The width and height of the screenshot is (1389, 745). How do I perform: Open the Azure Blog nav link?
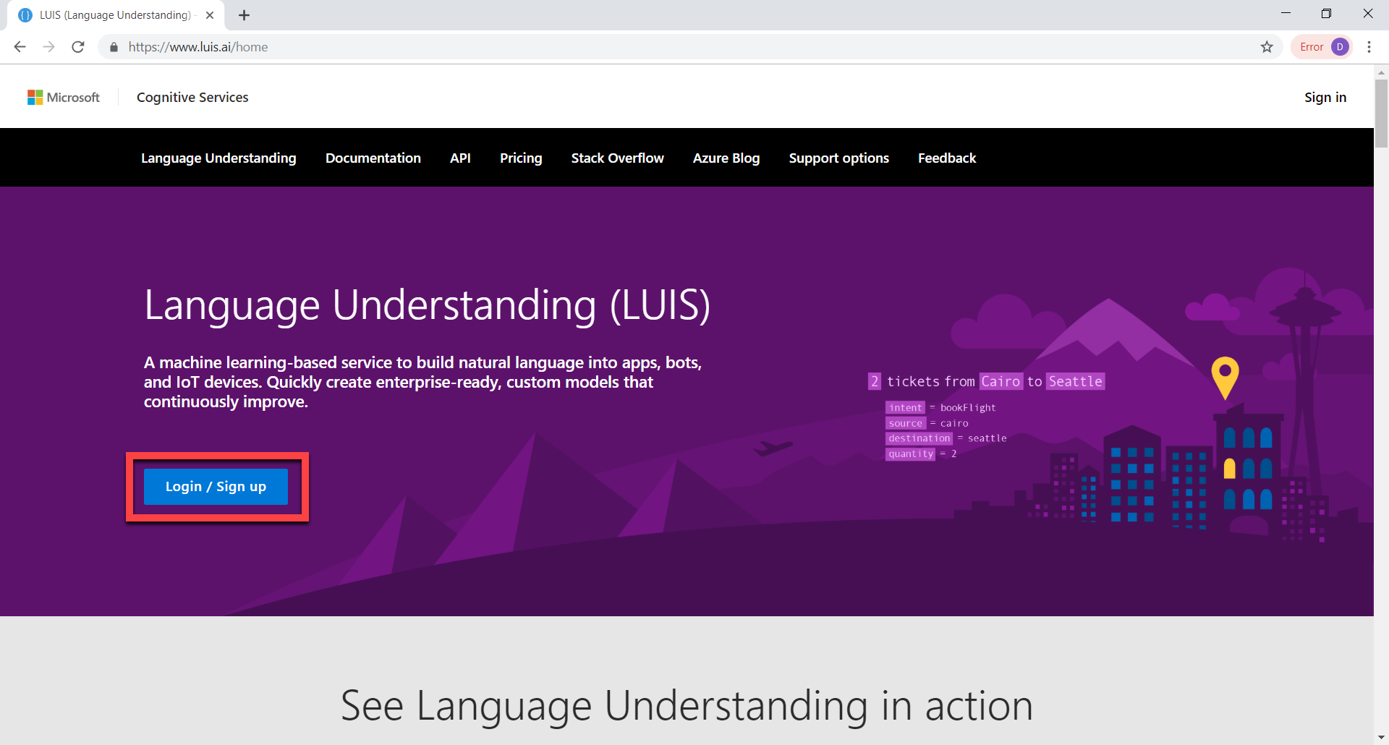pyautogui.click(x=726, y=158)
